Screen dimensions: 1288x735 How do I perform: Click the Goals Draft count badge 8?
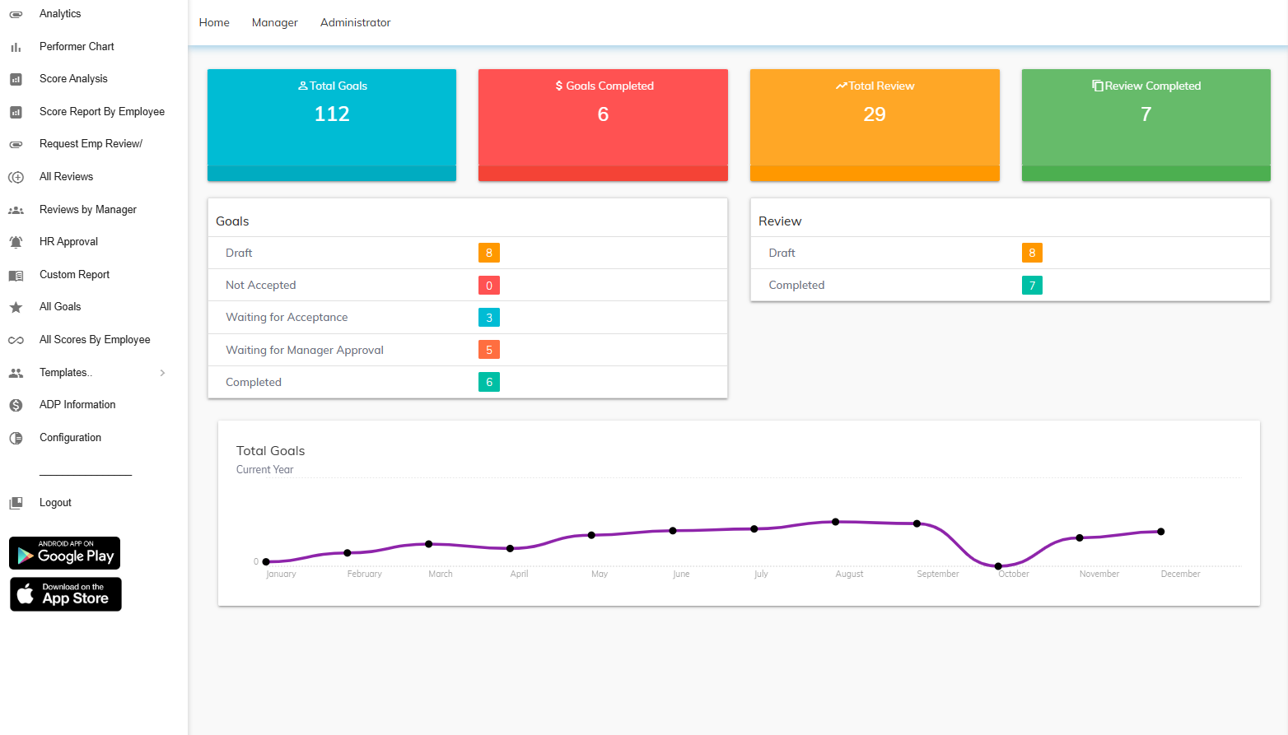coord(489,253)
